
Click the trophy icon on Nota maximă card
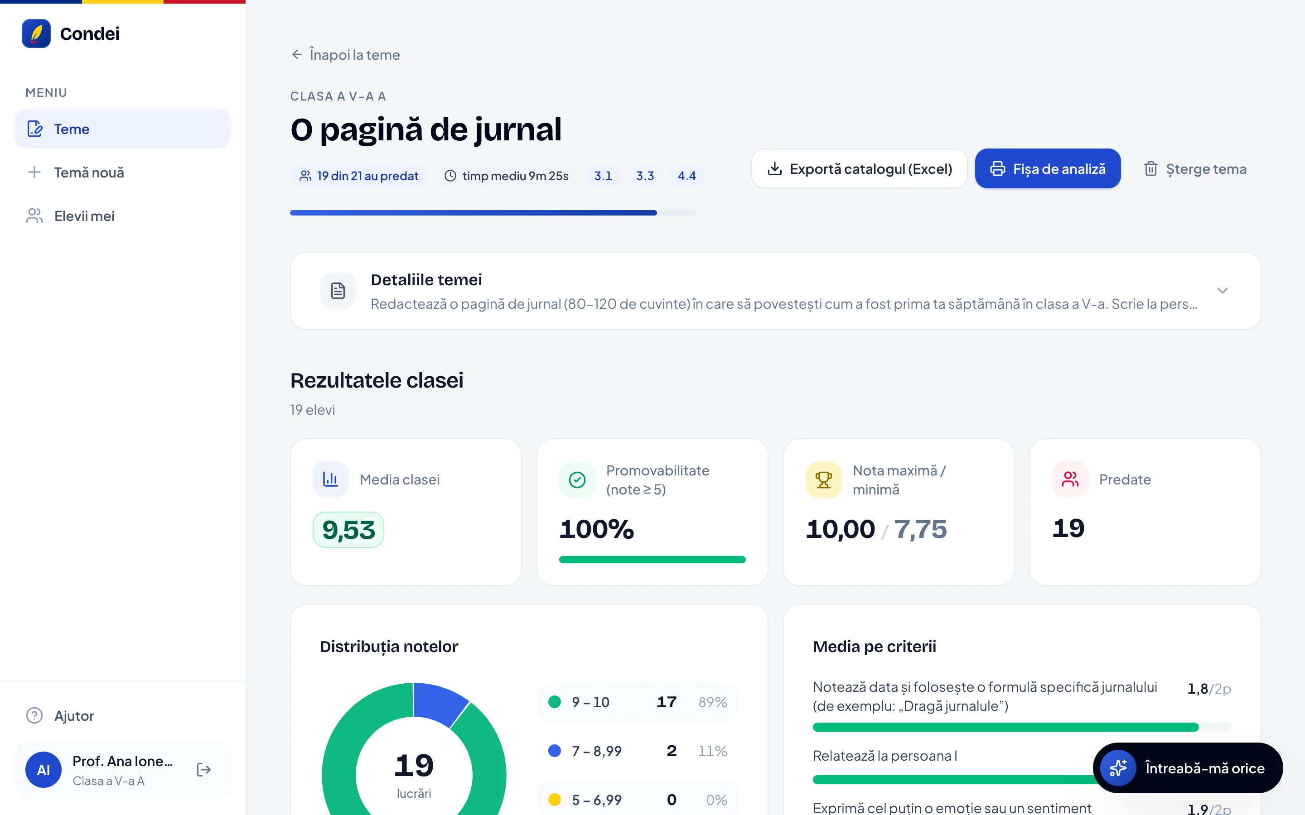[x=823, y=479]
